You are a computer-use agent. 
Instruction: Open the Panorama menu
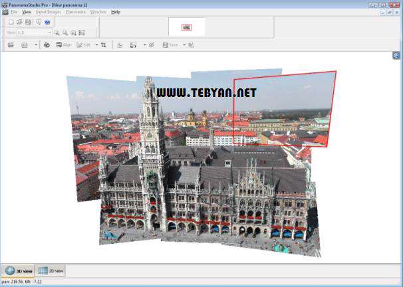(x=76, y=12)
